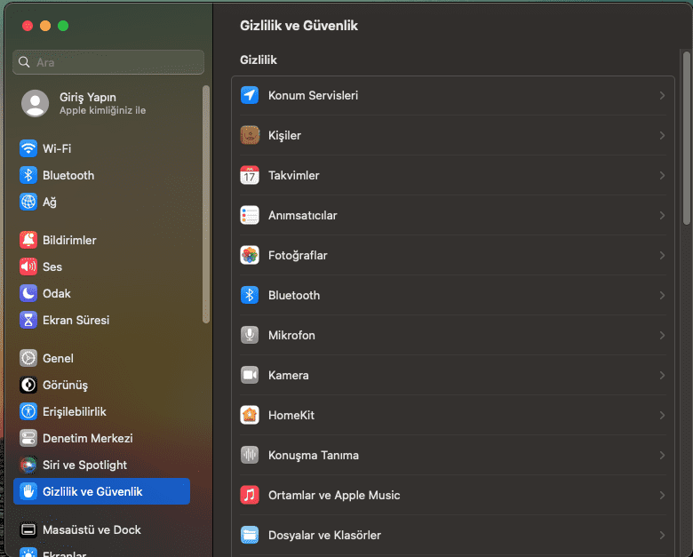Click the Mikrofon microphone icon
693x557 pixels.
[250, 335]
